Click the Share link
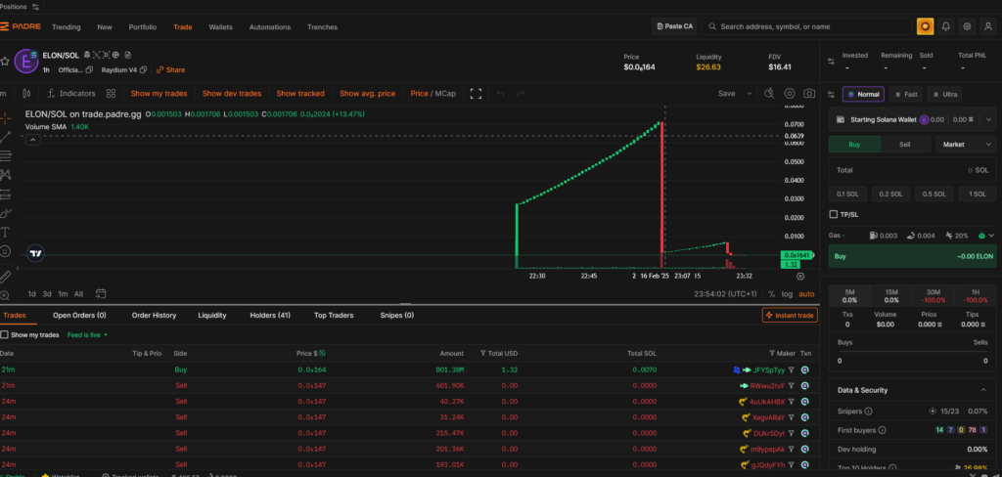This screenshot has height=477, width=1002. pos(170,69)
